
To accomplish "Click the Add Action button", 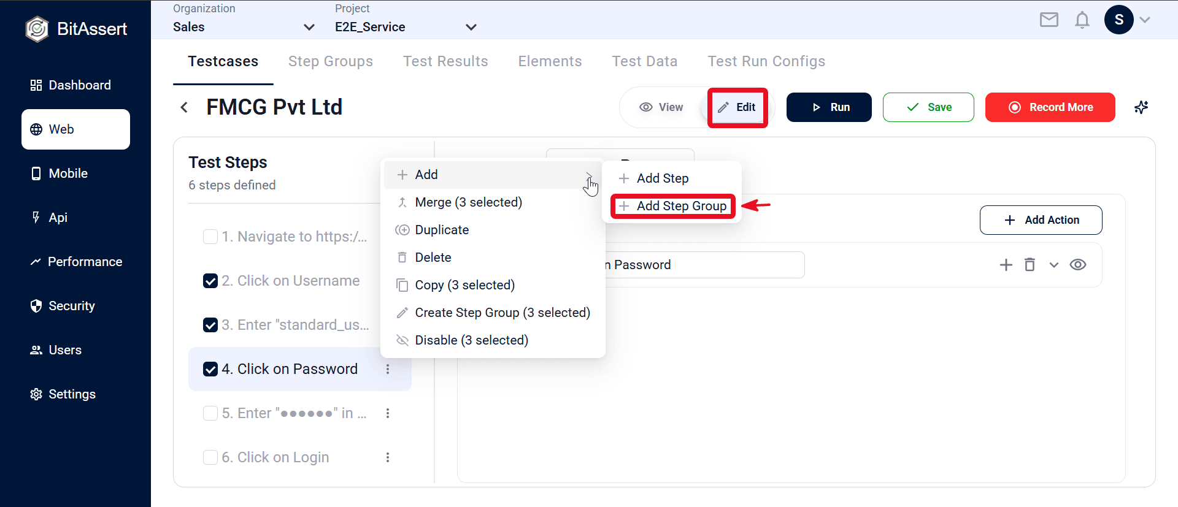I will (x=1041, y=220).
